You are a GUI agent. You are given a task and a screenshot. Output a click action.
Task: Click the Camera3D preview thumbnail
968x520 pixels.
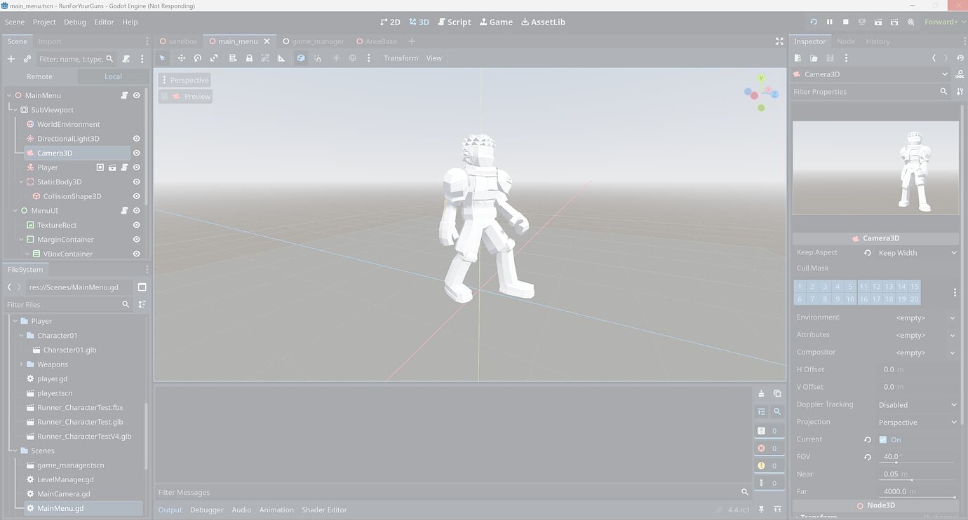pyautogui.click(x=875, y=168)
